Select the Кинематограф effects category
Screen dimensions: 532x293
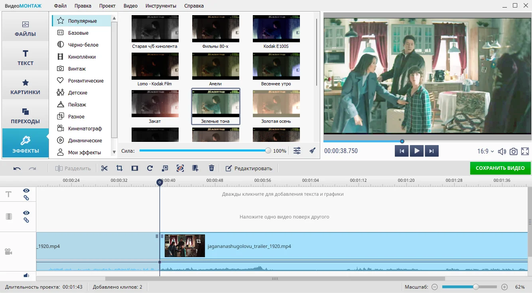82,128
